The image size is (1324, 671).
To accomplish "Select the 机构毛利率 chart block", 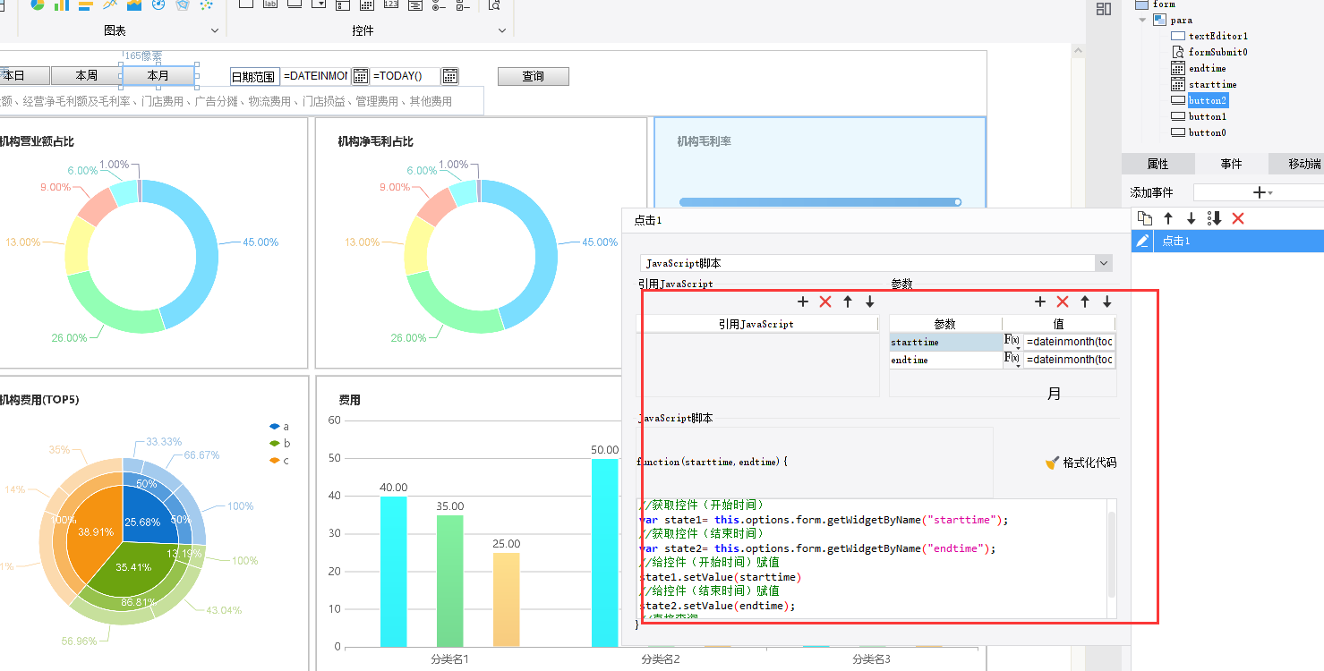I will 820,161.
